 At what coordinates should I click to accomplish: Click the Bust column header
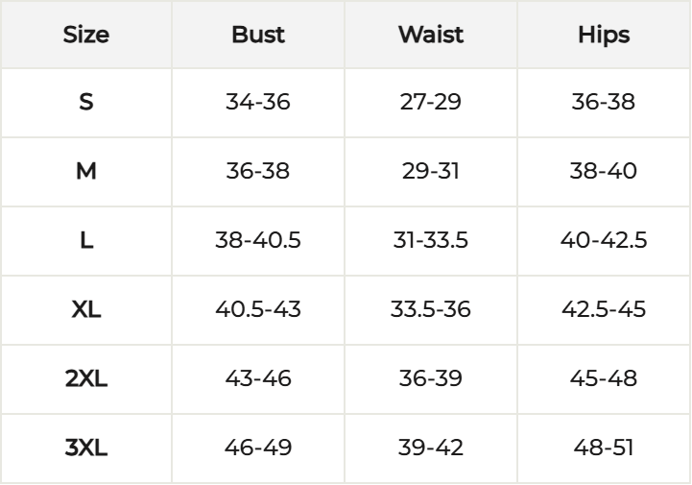click(x=258, y=35)
